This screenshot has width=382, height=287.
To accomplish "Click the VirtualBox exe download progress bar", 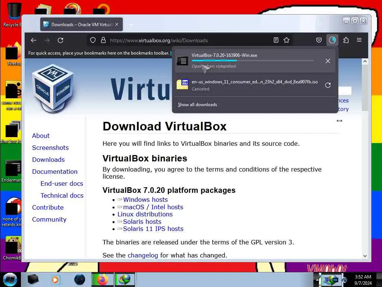I will [x=253, y=61].
